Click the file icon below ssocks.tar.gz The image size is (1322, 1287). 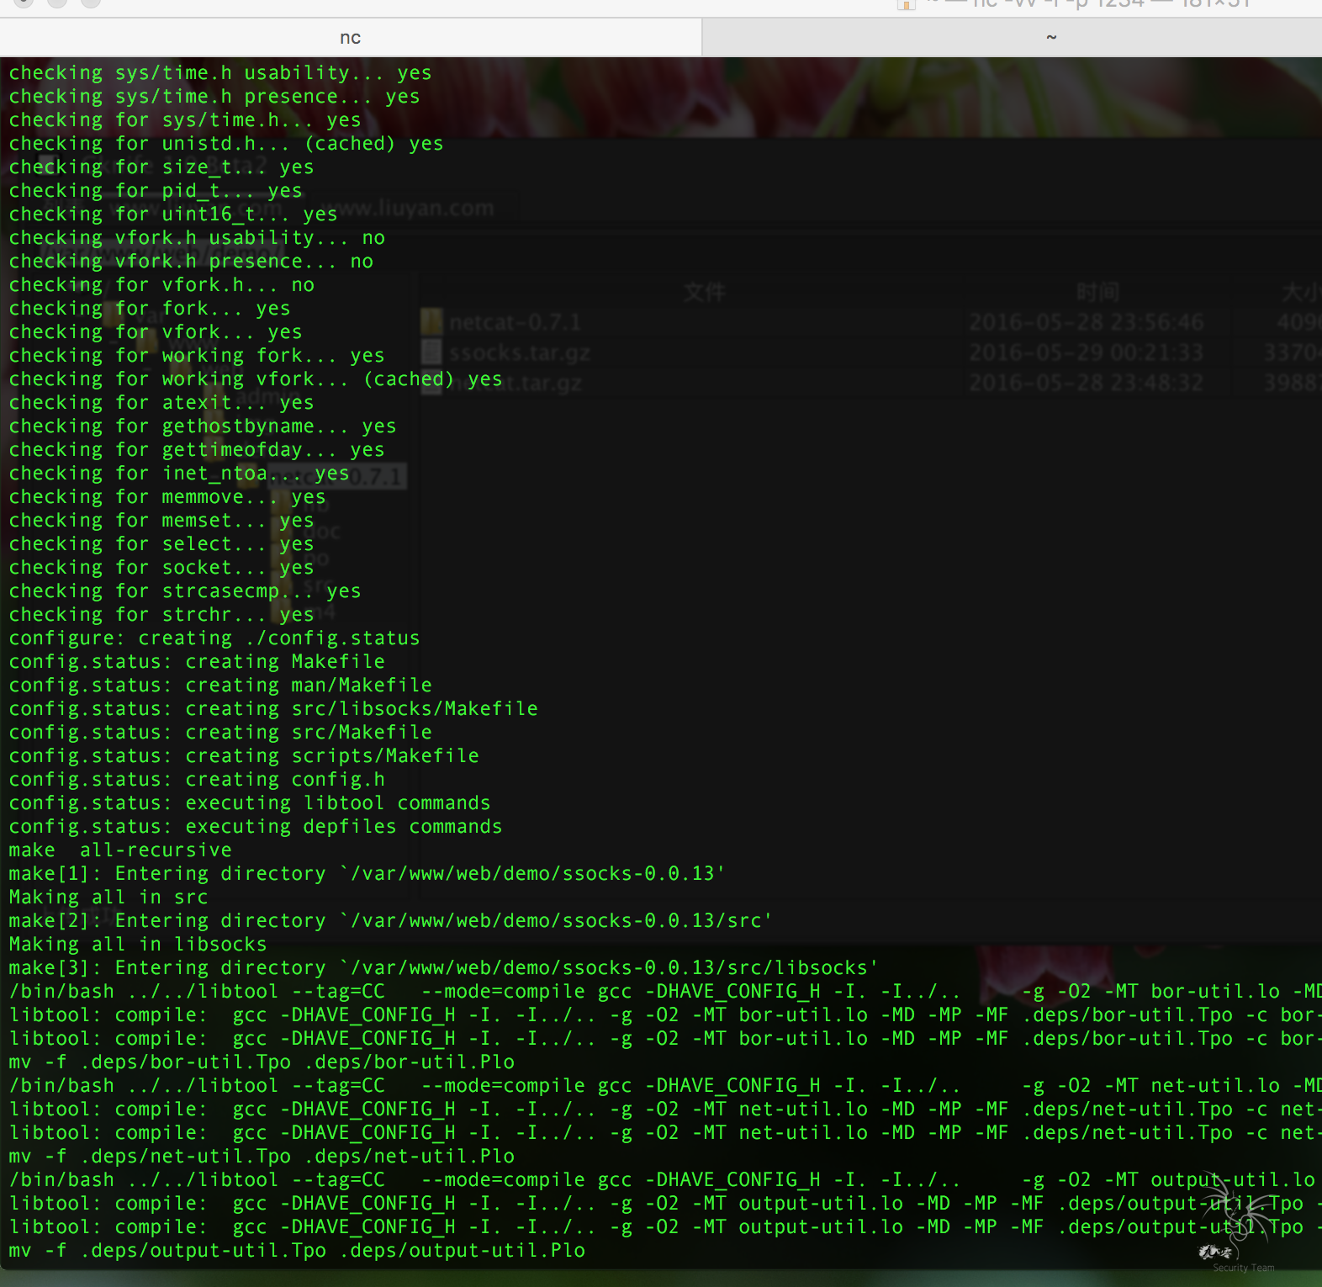431,383
